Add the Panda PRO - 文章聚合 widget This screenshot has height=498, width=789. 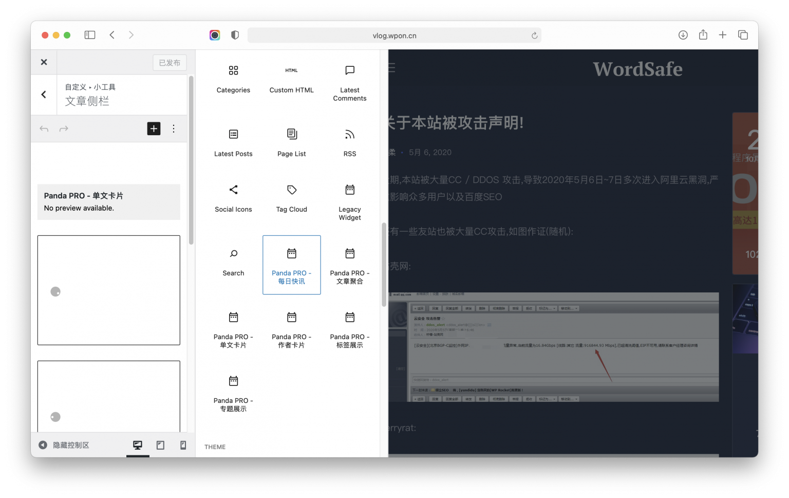coord(350,265)
